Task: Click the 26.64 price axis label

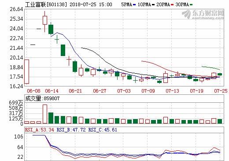Action: 16,9
